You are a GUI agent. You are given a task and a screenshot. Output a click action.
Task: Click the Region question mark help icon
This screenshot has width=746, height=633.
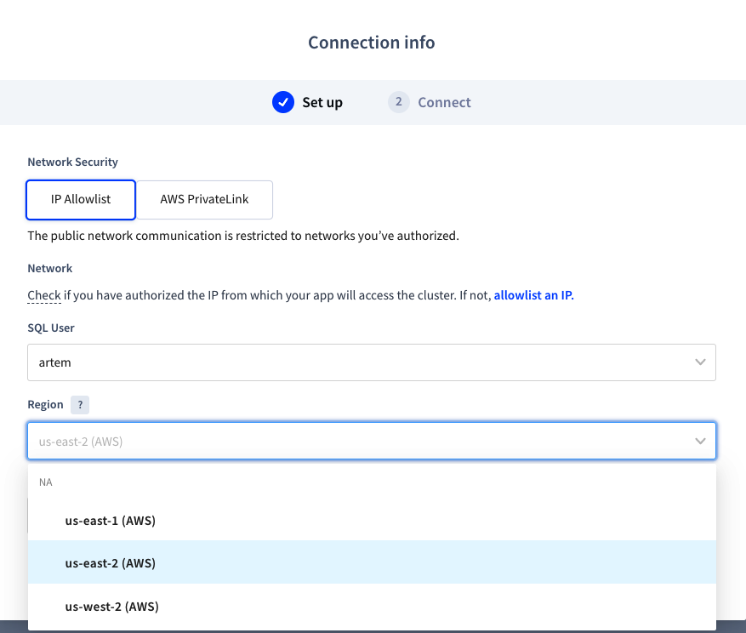(80, 405)
